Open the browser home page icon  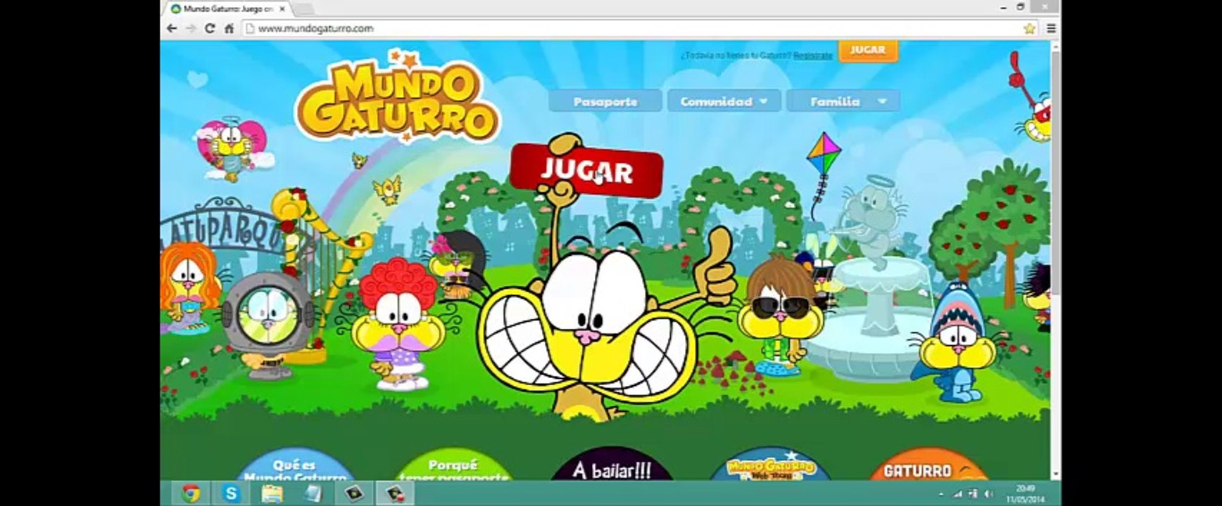click(x=229, y=29)
